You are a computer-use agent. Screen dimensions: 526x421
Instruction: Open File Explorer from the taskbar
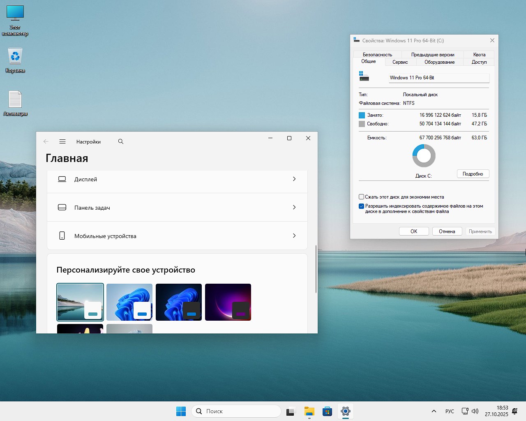coord(309,411)
